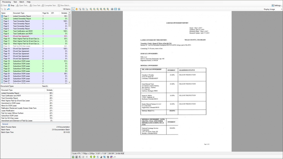
Task: Select Page 19 Subsurface OGM Lease row
Action: pos(34,61)
